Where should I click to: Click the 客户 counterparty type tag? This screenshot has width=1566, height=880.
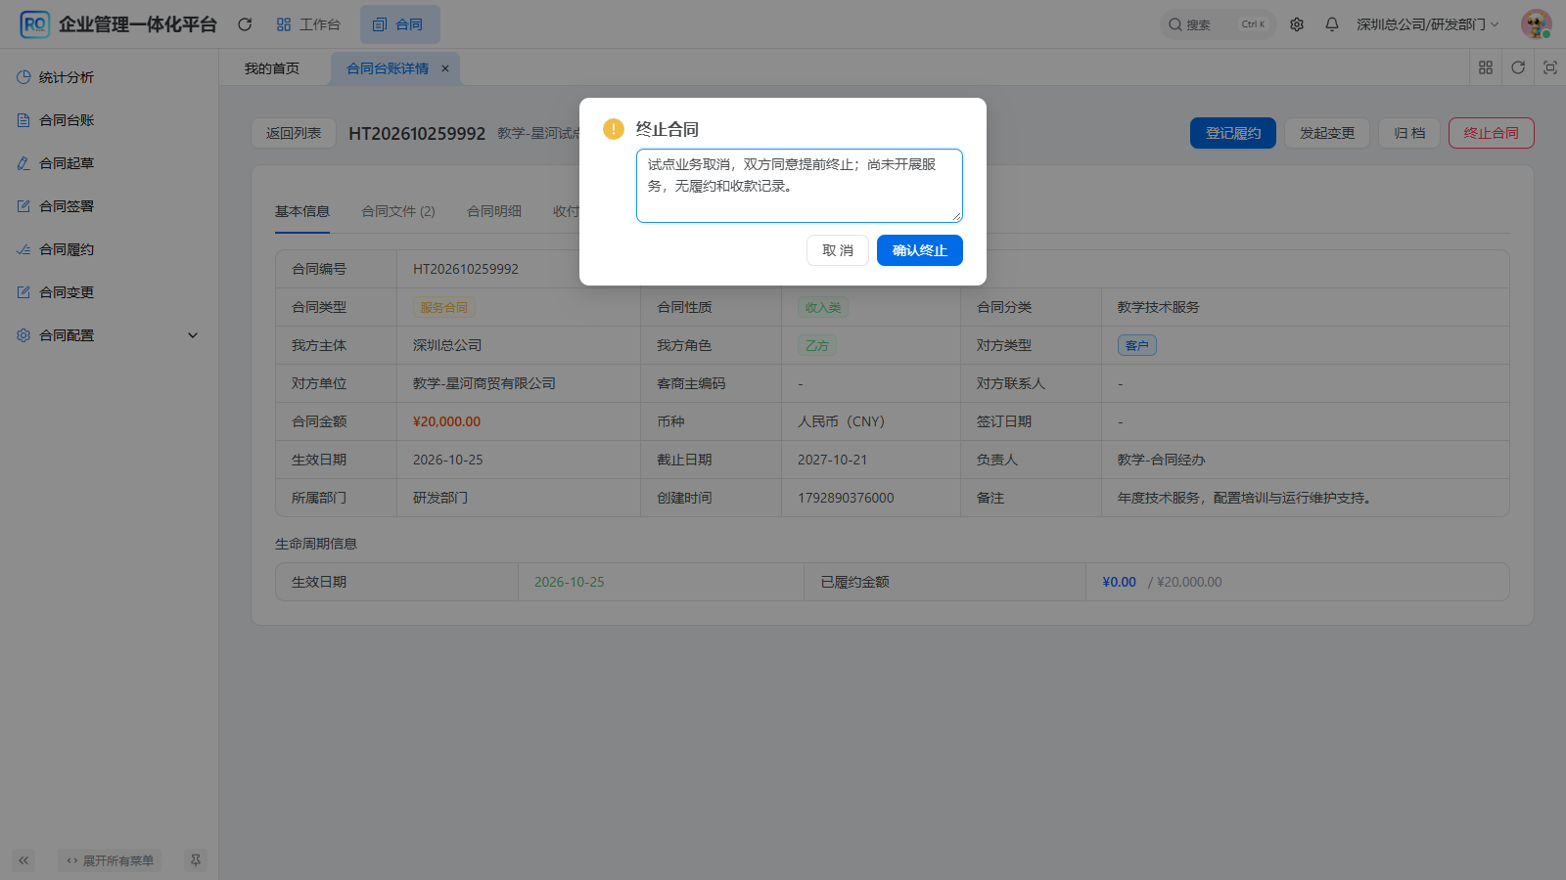1137,345
